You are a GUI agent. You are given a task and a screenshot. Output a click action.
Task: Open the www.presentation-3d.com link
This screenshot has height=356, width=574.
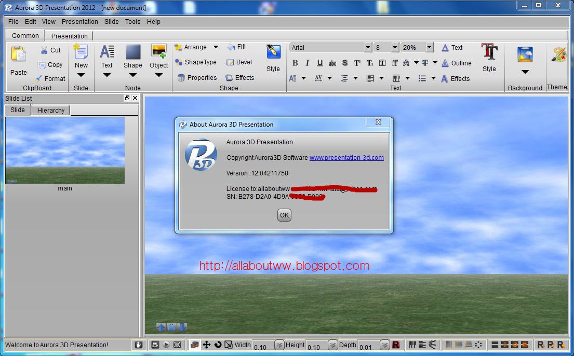point(346,158)
